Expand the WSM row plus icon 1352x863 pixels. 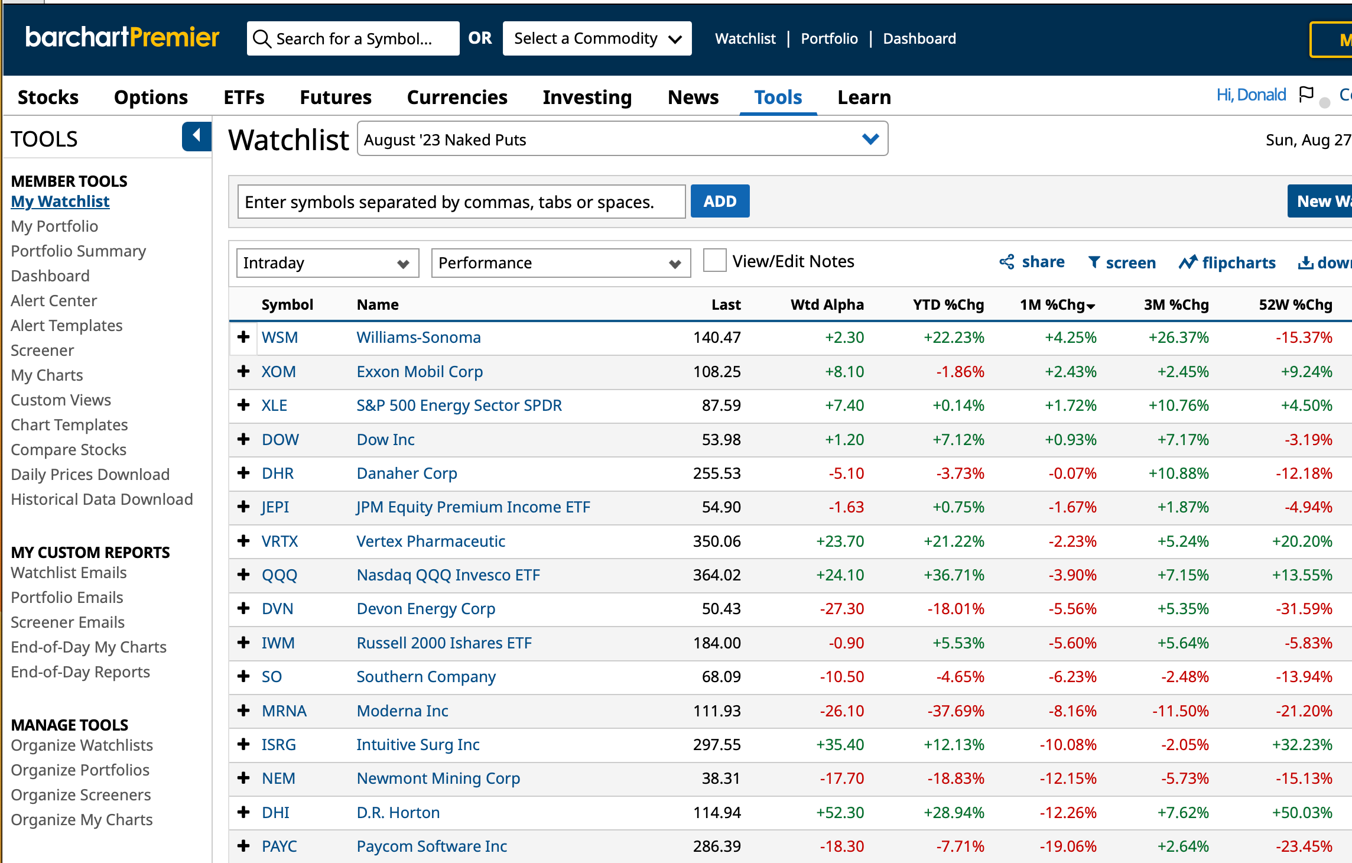click(x=243, y=337)
